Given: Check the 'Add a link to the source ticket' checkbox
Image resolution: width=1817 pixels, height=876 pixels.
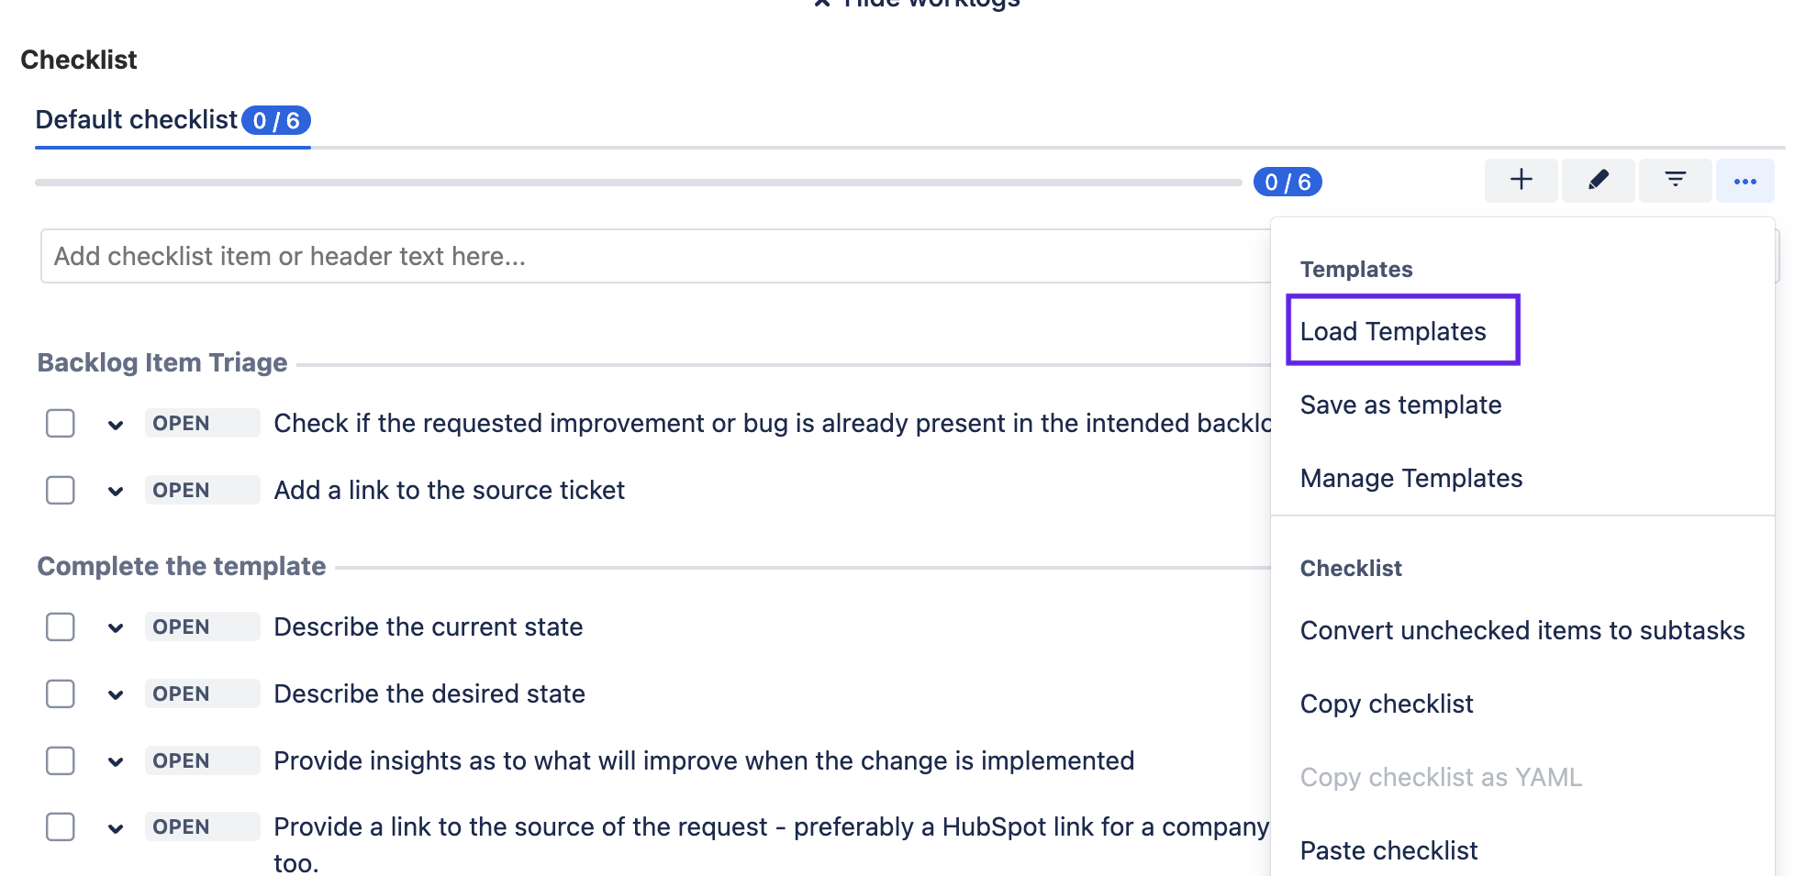Looking at the screenshot, I should click(x=61, y=490).
